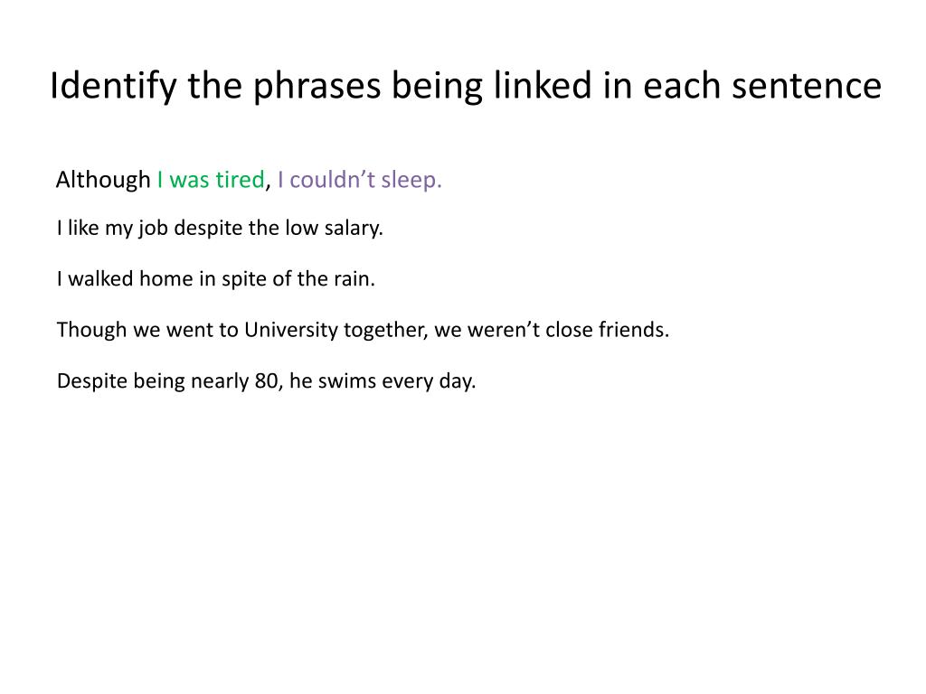The image size is (926, 694).
Task: Click 'we weren't close friends.' clause
Action: (x=552, y=329)
